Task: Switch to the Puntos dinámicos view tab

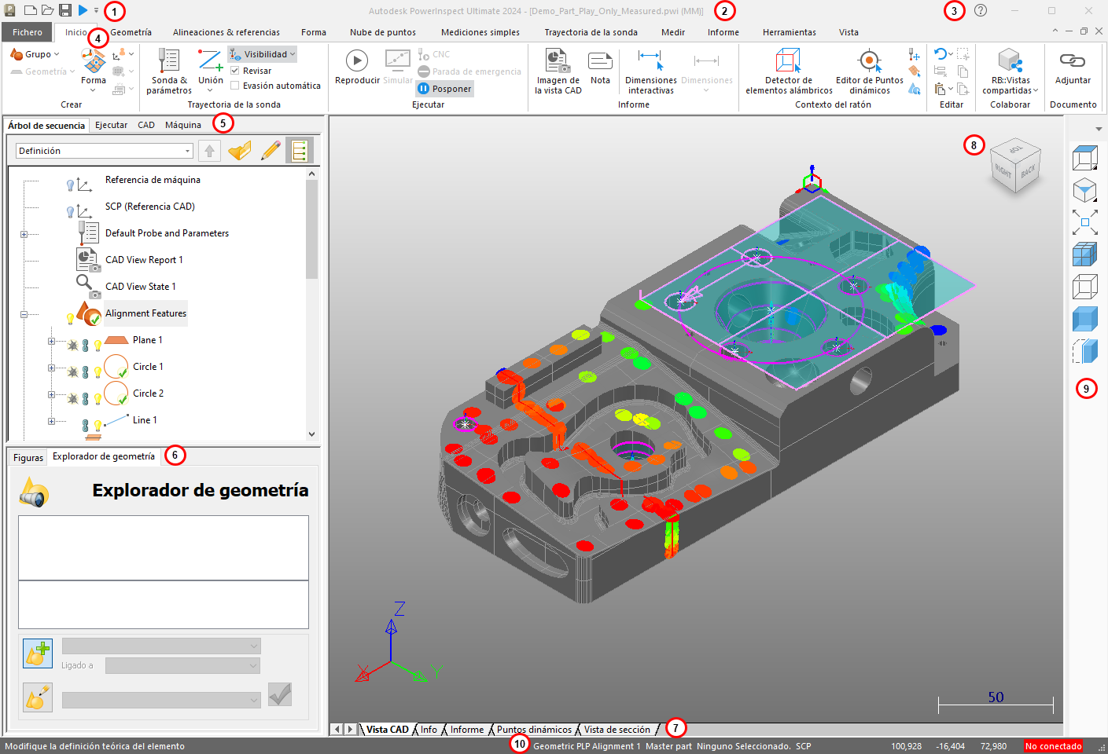Action: (534, 730)
